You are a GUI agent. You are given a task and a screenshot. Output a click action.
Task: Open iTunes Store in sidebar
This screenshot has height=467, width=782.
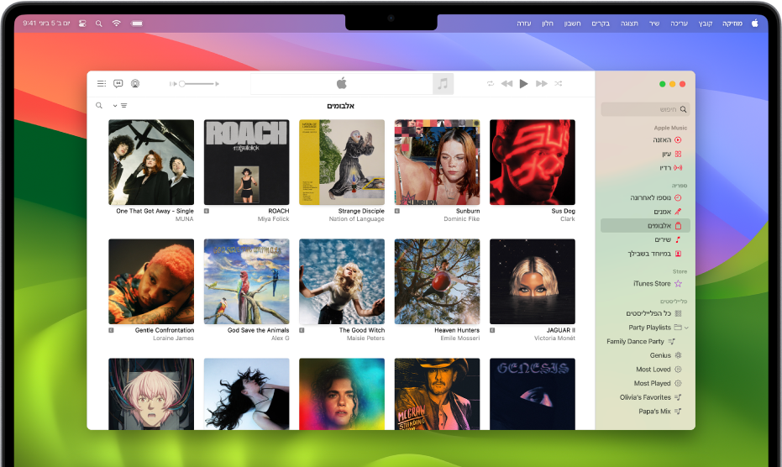[x=658, y=284]
